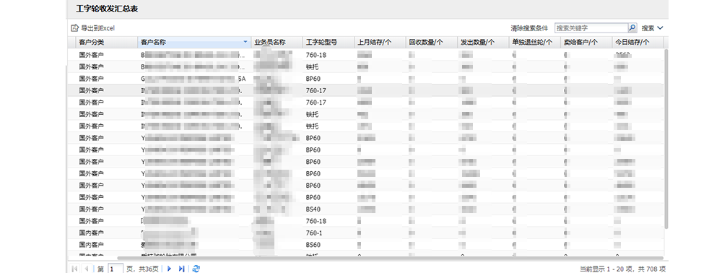Click the 工字轮收发汇总表 title

[x=107, y=9]
